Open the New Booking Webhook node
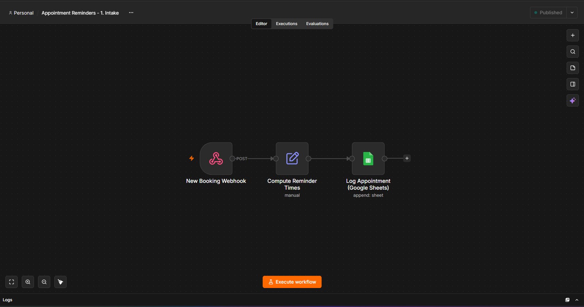 pyautogui.click(x=216, y=159)
